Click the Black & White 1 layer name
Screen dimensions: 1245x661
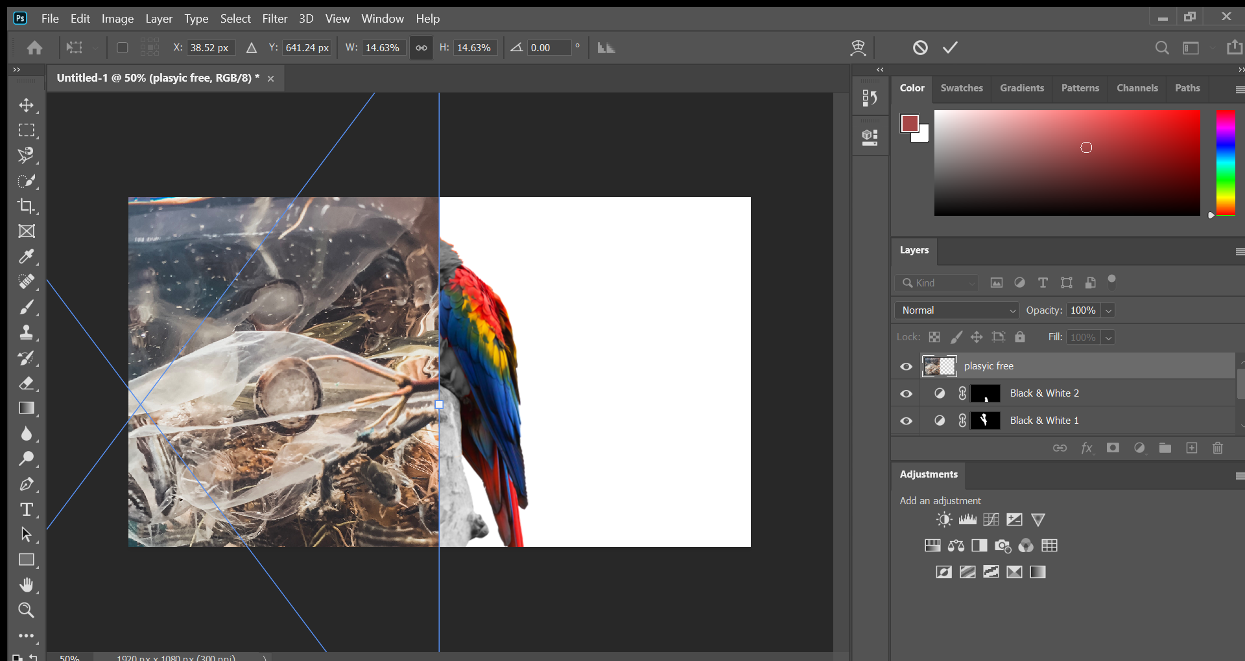coord(1044,421)
